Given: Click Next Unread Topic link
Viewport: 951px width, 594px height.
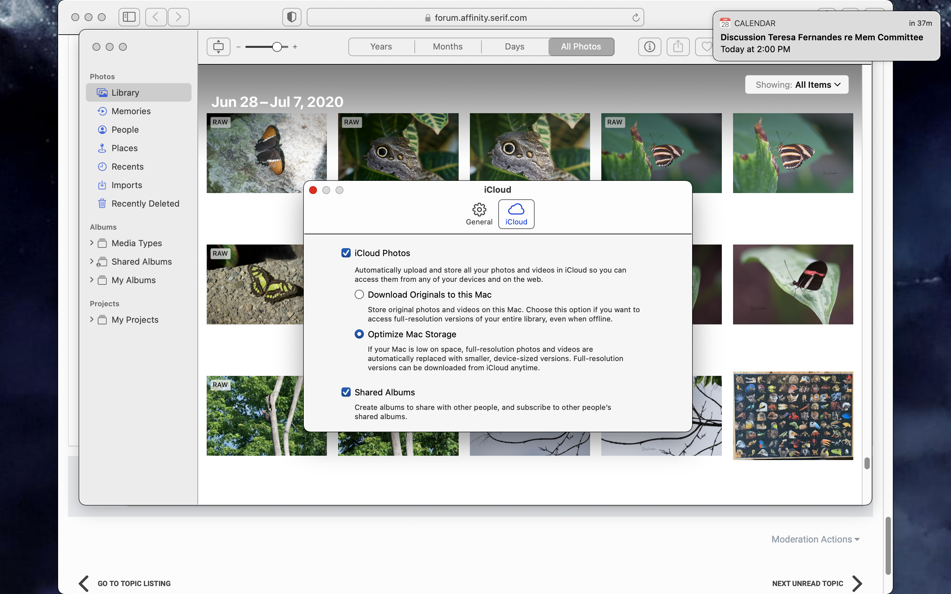Looking at the screenshot, I should click(808, 583).
